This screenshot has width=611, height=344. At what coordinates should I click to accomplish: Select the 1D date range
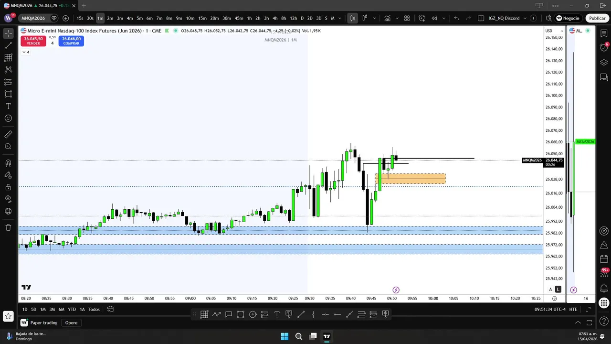click(25, 309)
